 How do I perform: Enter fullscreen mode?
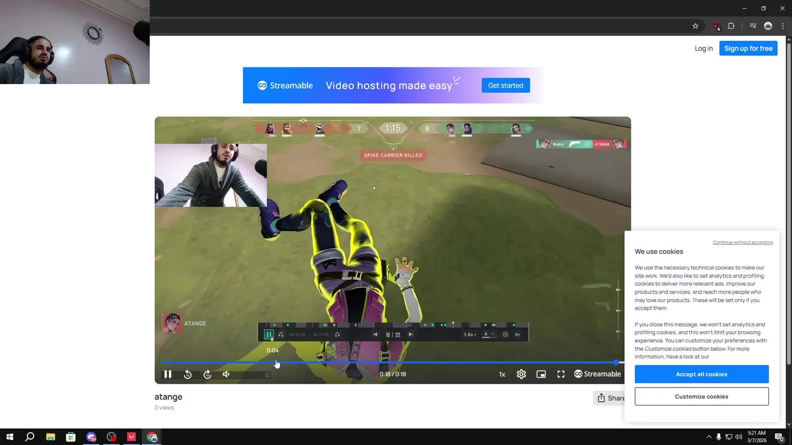(561, 374)
